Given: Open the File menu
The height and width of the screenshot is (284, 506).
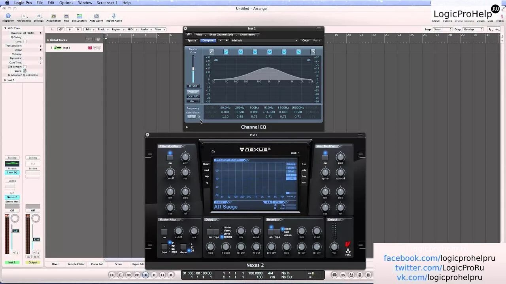Looking at the screenshot, I should tap(40, 3).
